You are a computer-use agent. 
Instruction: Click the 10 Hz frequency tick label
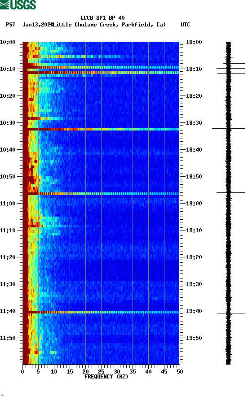tap(54, 372)
